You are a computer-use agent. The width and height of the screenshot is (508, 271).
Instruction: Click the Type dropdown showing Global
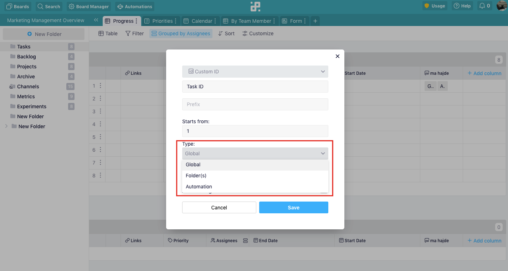(x=255, y=153)
